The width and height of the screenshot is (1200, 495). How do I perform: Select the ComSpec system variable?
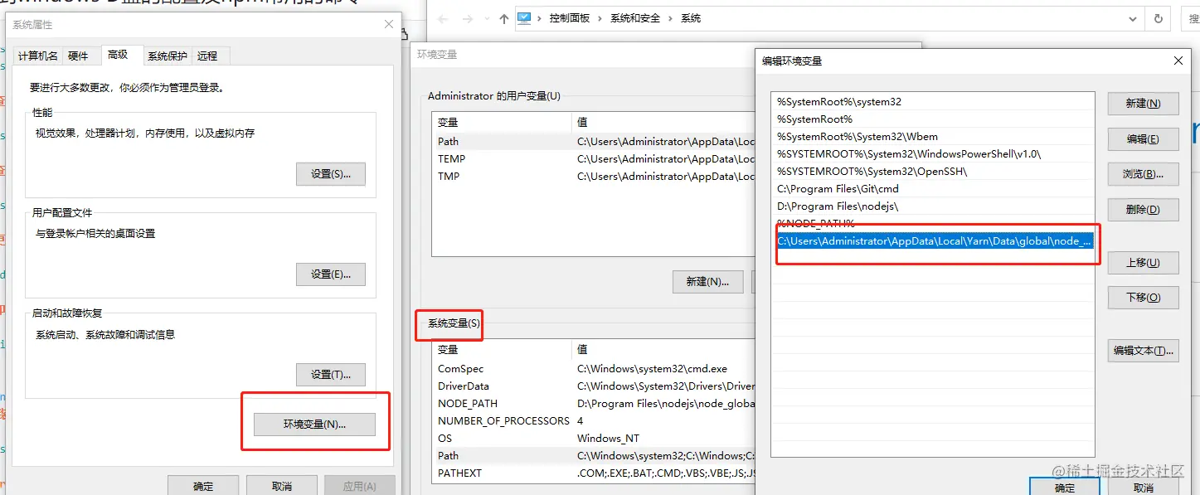tap(594, 368)
